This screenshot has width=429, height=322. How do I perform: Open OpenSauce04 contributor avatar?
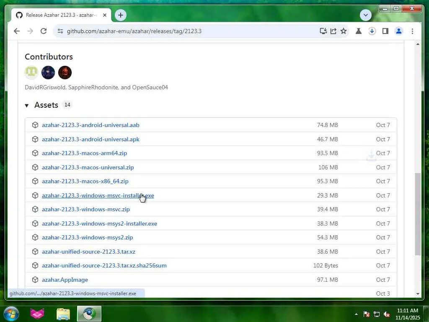pos(65,73)
